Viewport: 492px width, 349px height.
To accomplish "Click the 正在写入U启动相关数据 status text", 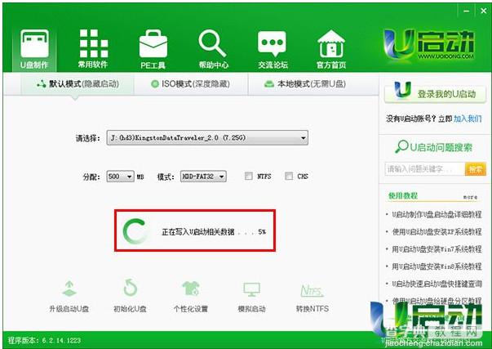I will click(x=198, y=232).
